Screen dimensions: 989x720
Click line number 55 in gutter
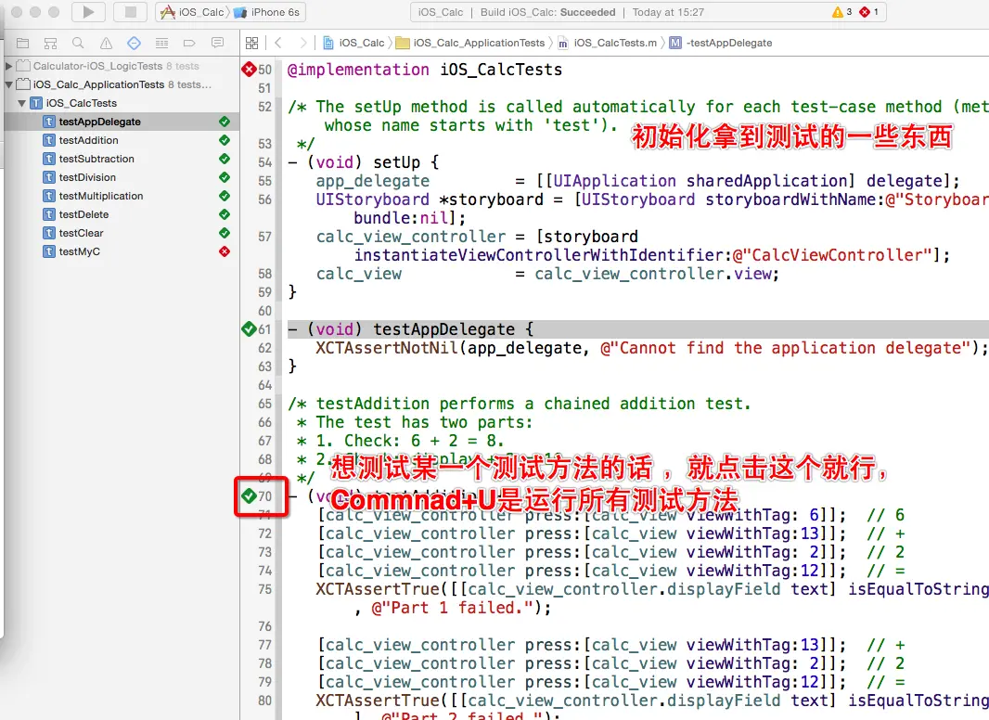265,181
